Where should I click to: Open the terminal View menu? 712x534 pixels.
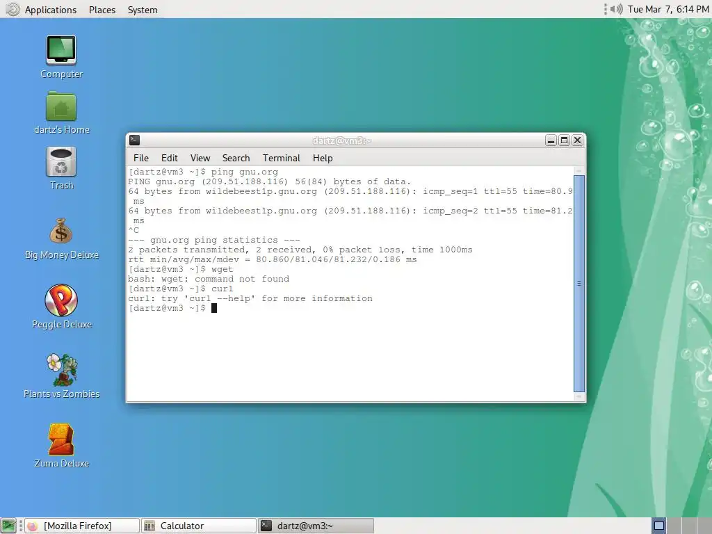[x=200, y=158]
